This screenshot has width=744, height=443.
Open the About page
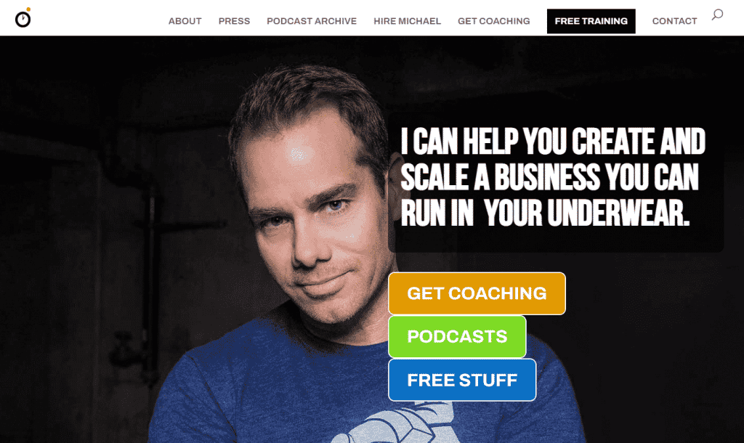coord(185,21)
